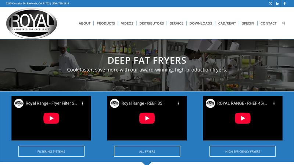
Task: Click the address and phone text
Action: (37, 4)
